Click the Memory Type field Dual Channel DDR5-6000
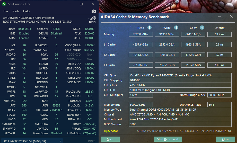The height and width of the screenshot is (143, 237). coord(180,110)
